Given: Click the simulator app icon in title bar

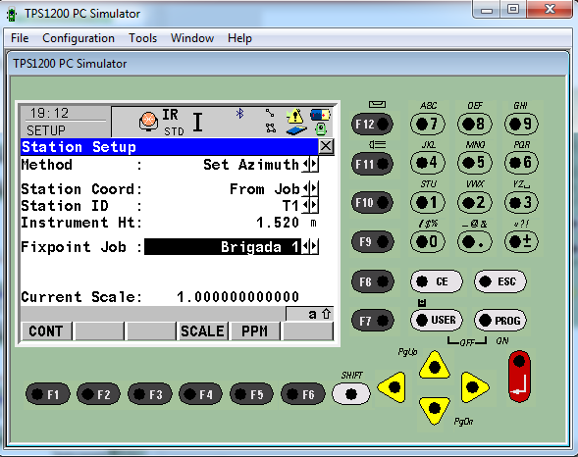Looking at the screenshot, I should point(12,14).
